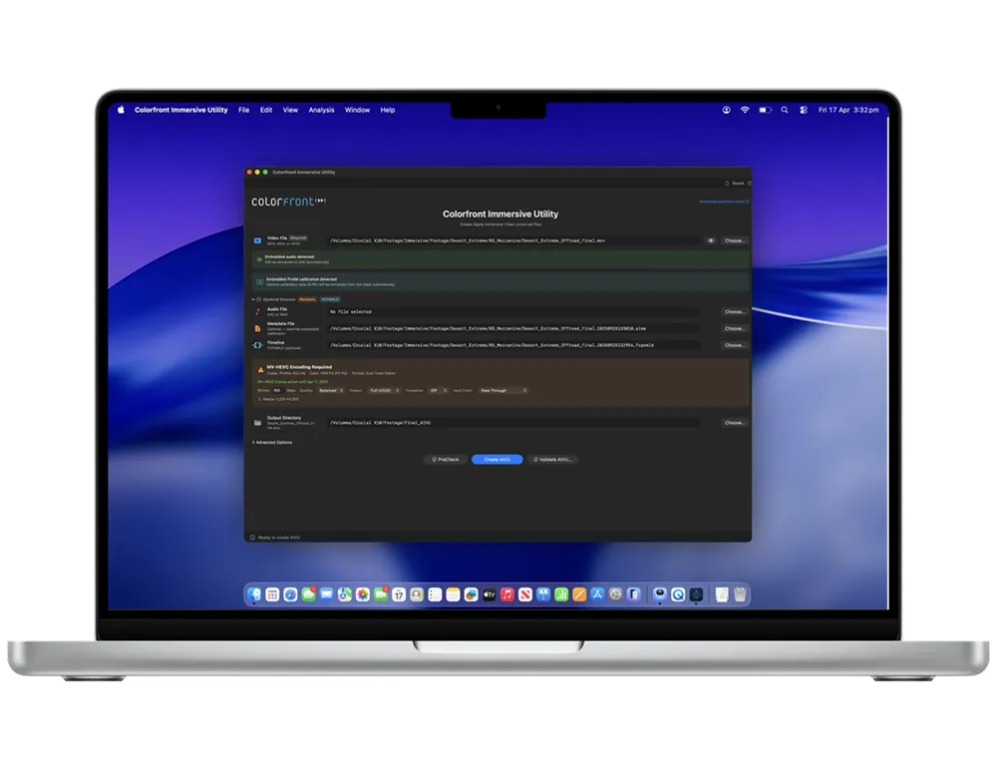Viewport: 997px width, 768px height.
Task: Open Apple TV from the dock
Action: (x=489, y=594)
